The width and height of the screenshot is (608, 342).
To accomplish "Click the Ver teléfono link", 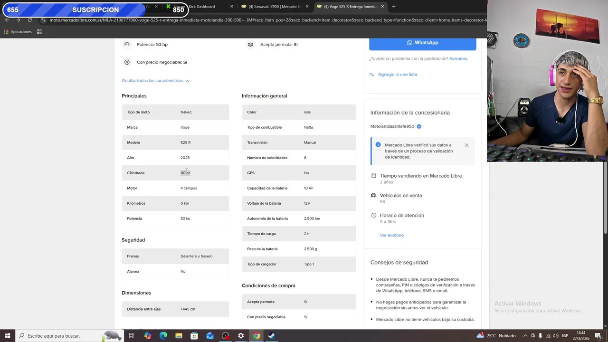I will coord(392,235).
